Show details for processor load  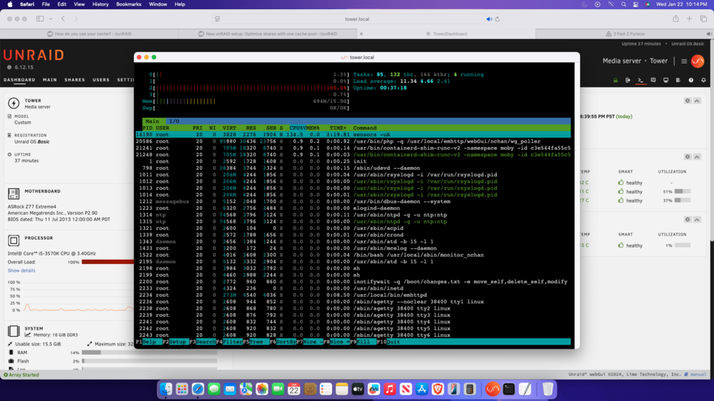(21, 270)
